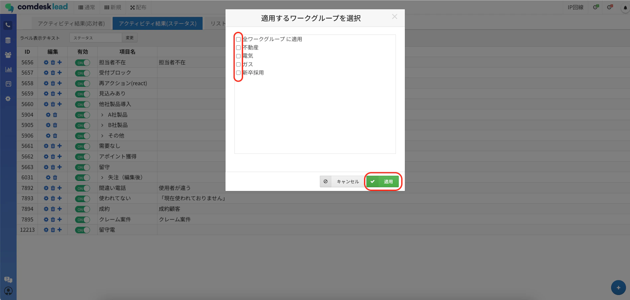Toggle ON switch for アポイント獲得 row

point(82,157)
